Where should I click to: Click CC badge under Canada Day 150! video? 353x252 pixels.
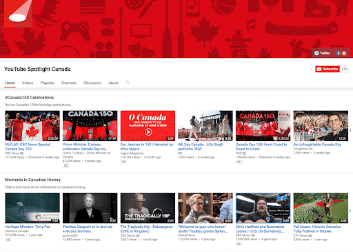239,162
